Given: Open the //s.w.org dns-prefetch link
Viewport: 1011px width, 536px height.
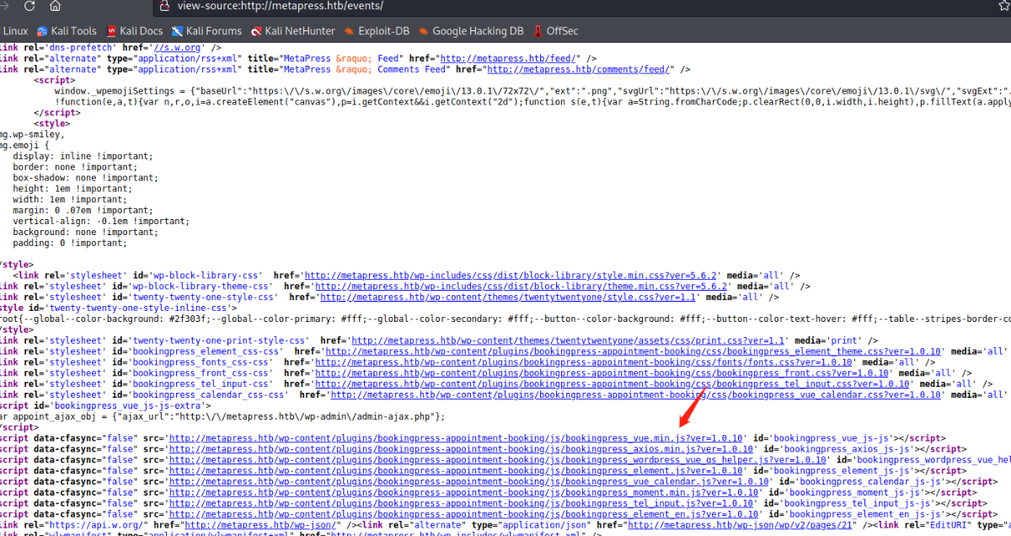Looking at the screenshot, I should pyautogui.click(x=177, y=48).
